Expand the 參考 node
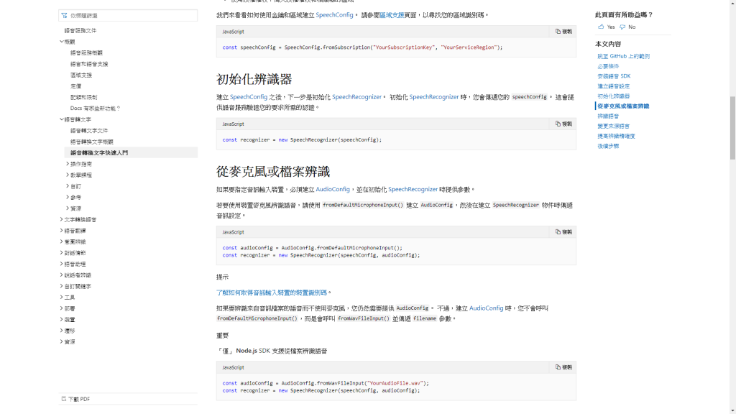 click(x=68, y=197)
